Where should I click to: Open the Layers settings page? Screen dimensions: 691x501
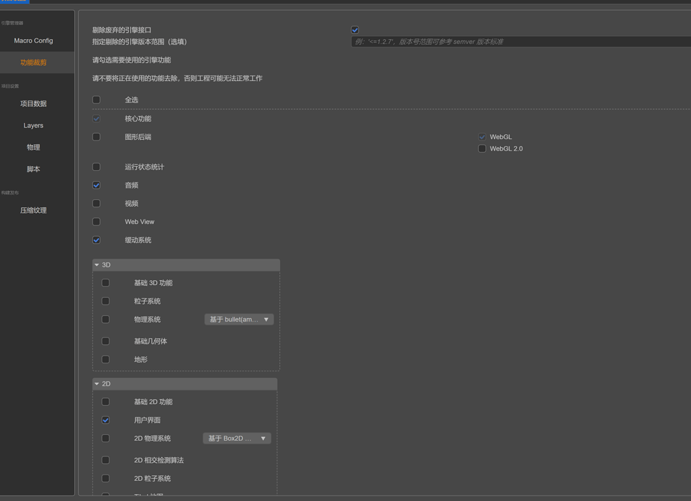(x=33, y=125)
